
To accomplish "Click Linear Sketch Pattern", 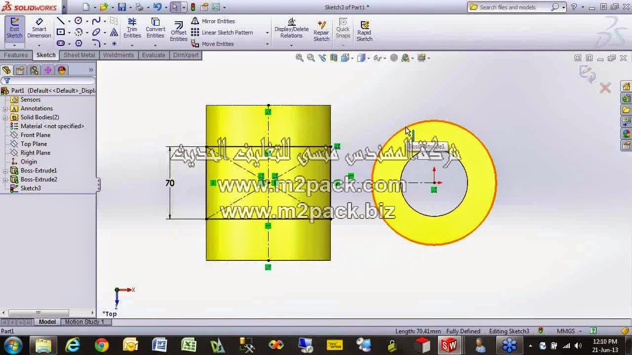I will pos(222,33).
